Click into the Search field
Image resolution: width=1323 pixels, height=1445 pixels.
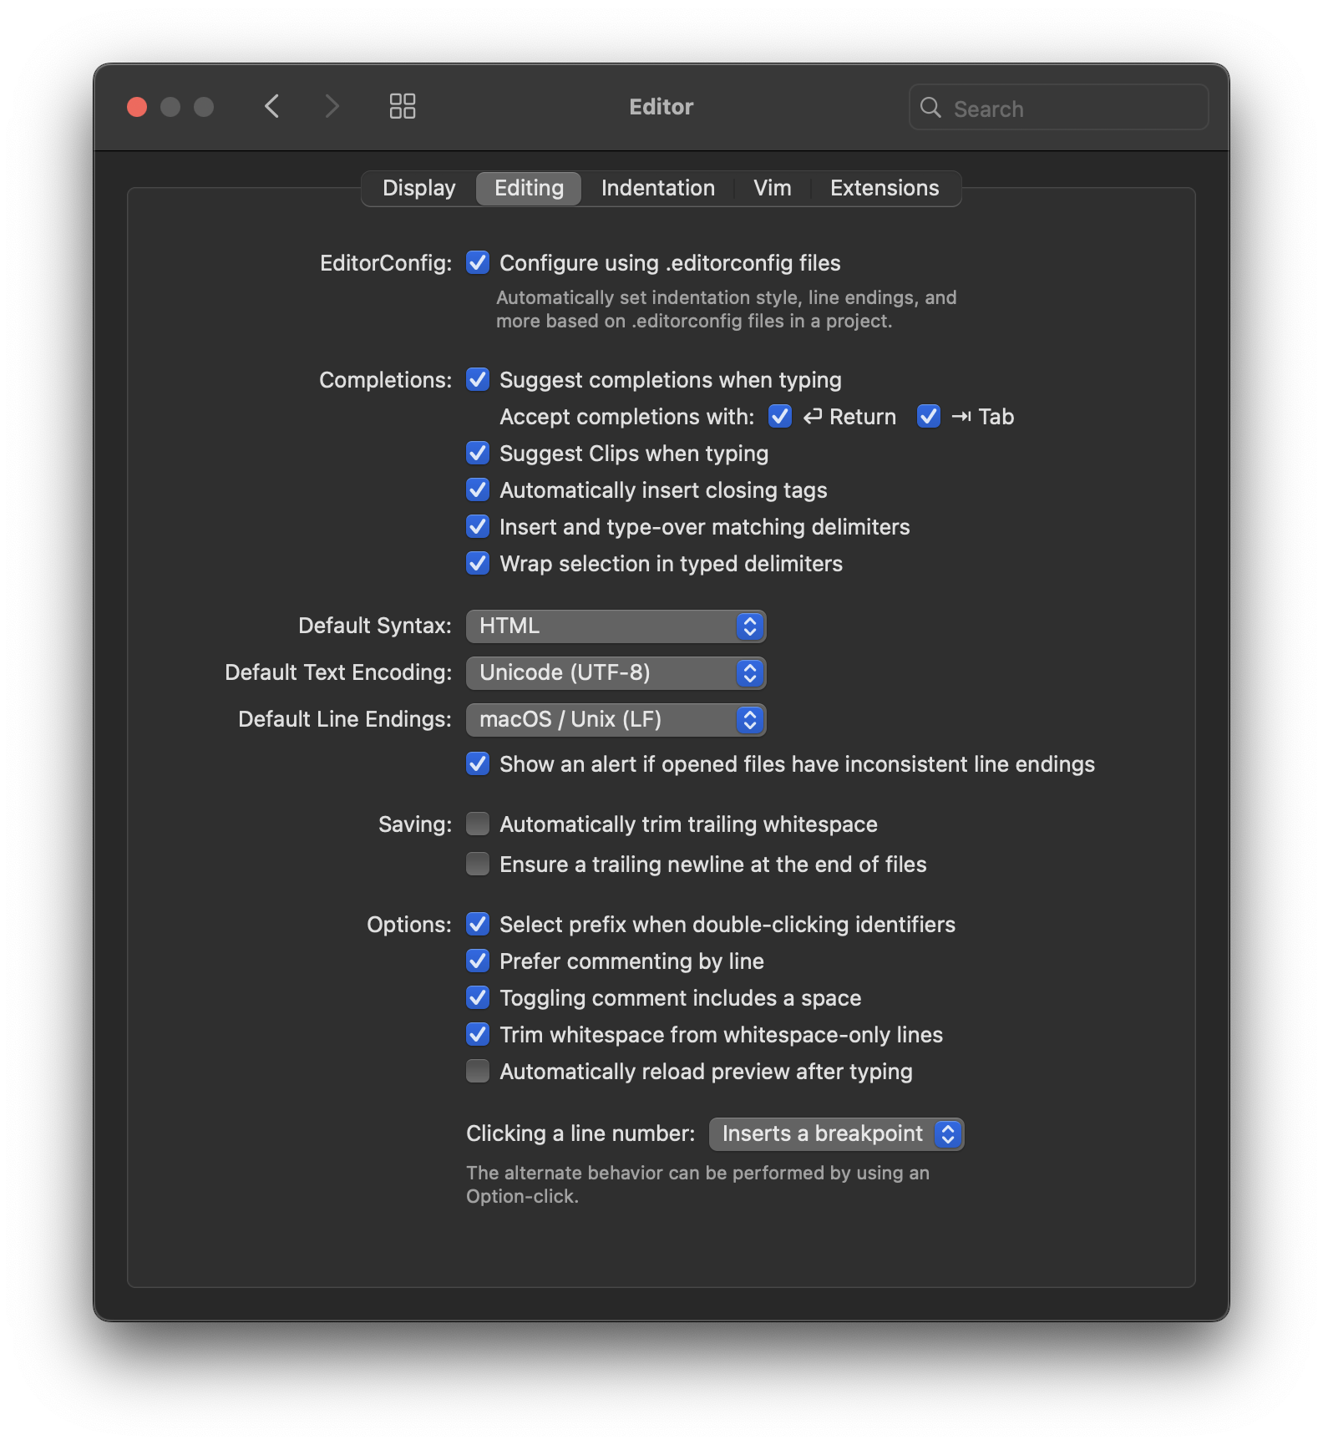click(1058, 107)
